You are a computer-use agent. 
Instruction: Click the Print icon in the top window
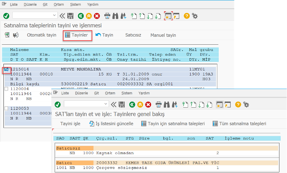pos(107,16)
